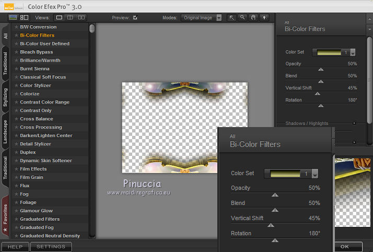Screen dimensions: 373x252
Task: Show filter list with details layout icon
Action: click(x=24, y=18)
